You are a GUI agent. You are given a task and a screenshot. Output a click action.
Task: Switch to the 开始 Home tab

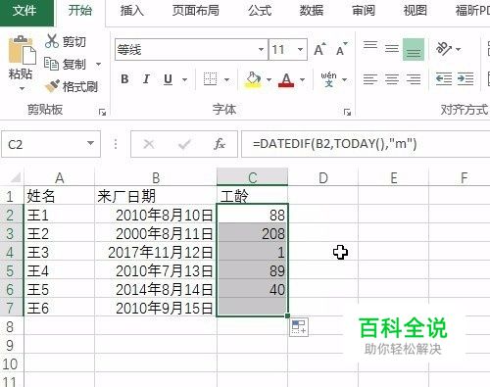[80, 11]
